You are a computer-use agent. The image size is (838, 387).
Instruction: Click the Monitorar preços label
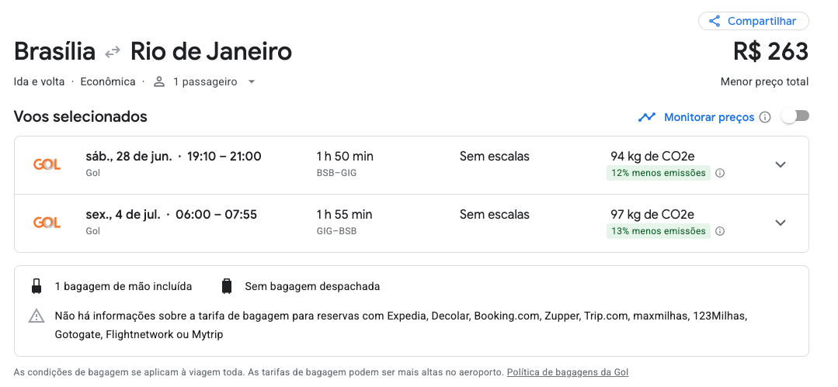click(708, 117)
